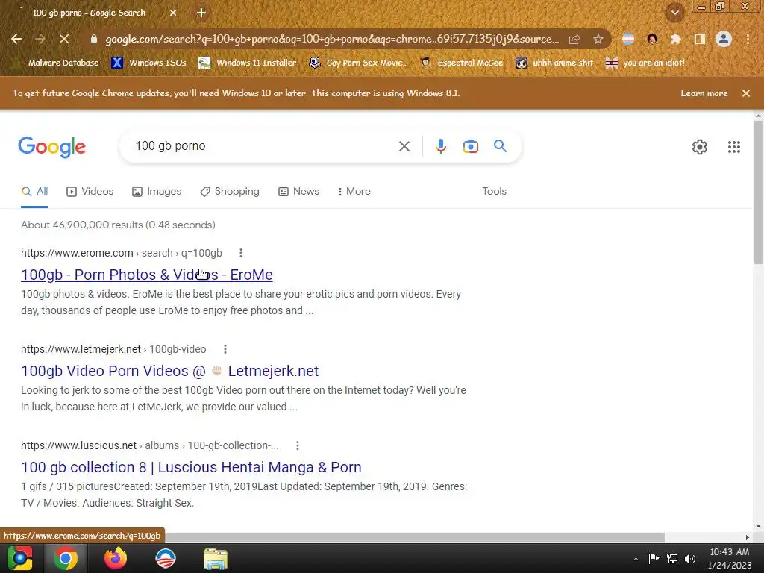
Task: Open Chrome's three-dot main menu
Action: 748,39
